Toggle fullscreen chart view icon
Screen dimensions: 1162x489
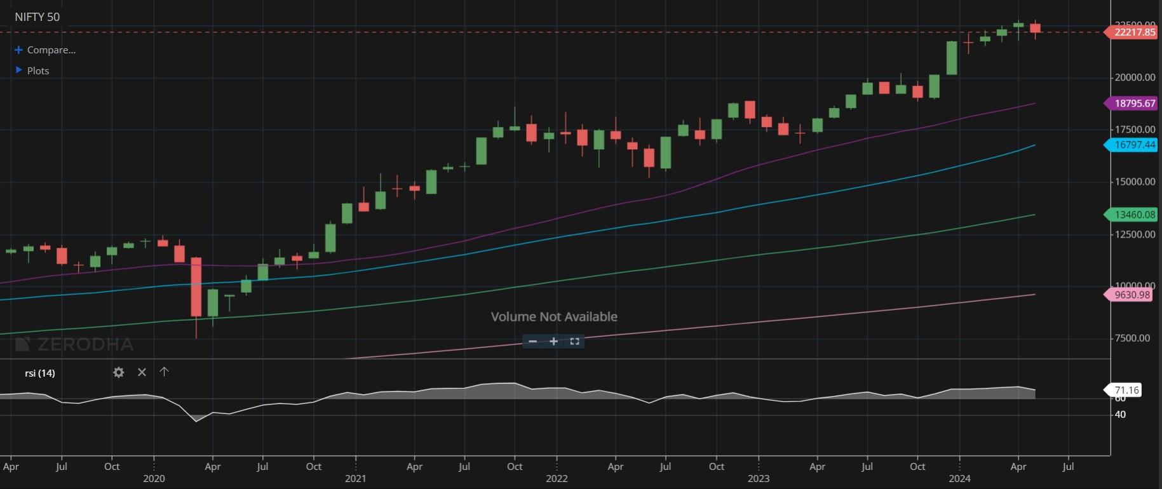[x=574, y=341]
